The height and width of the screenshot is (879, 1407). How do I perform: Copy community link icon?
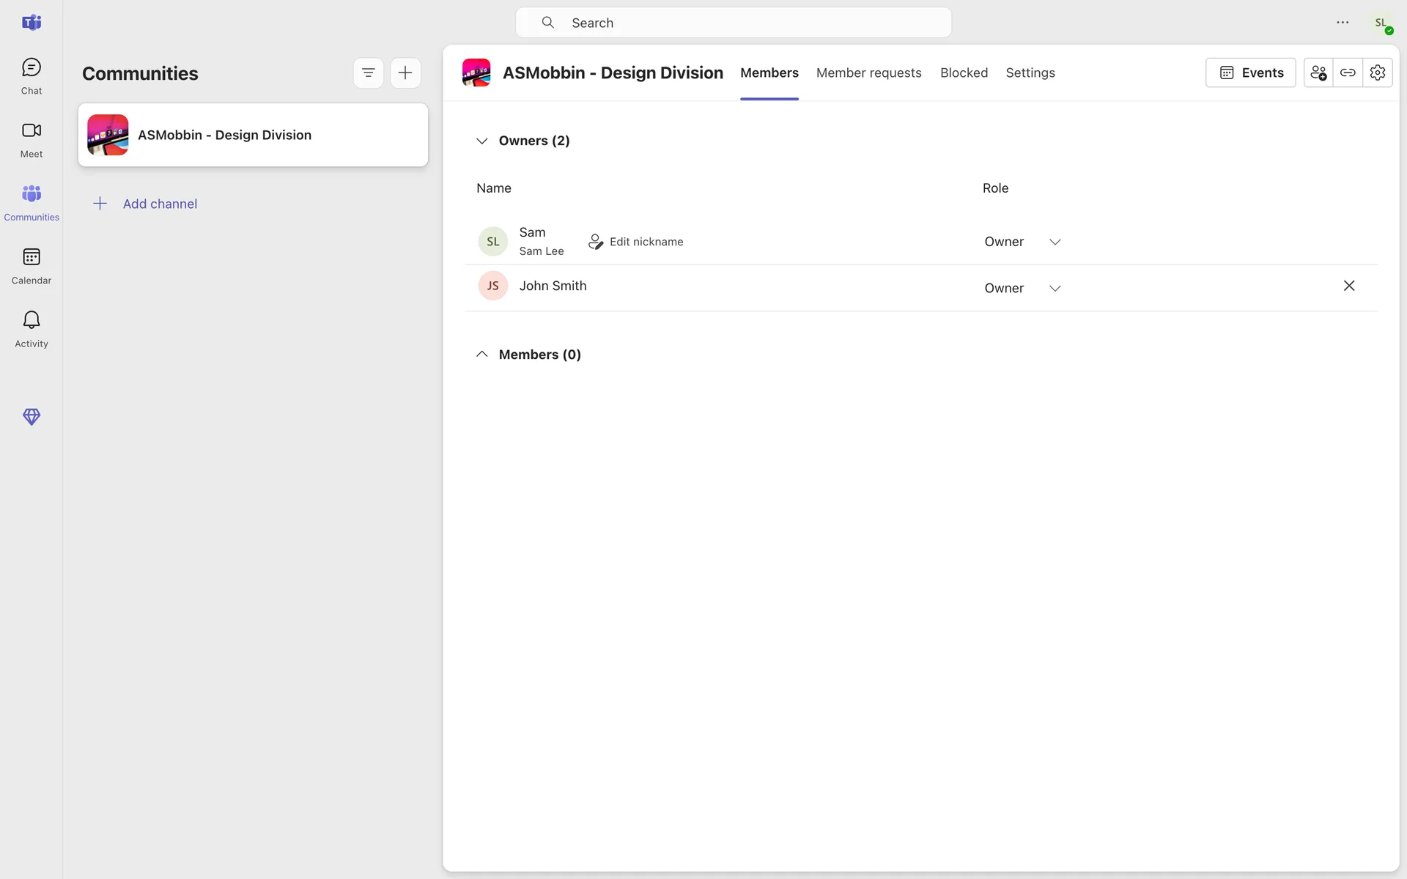click(x=1348, y=73)
